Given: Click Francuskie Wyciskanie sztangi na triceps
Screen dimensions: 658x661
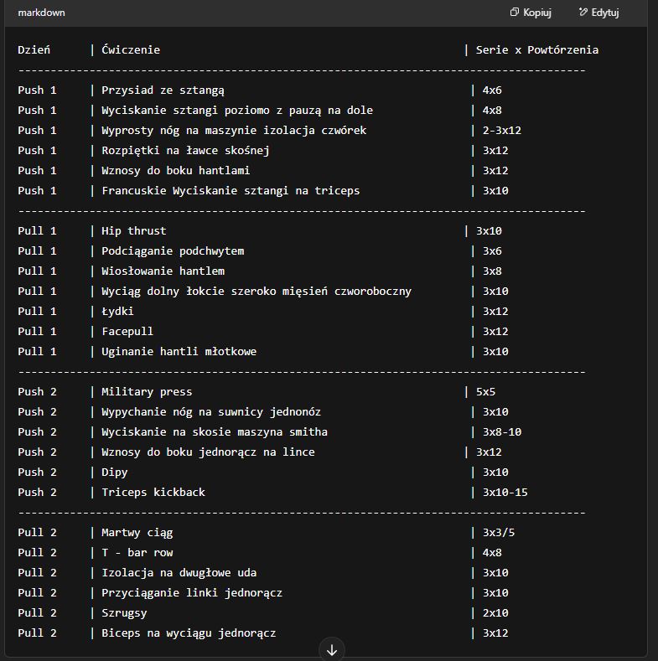Looking at the screenshot, I should (x=231, y=190).
